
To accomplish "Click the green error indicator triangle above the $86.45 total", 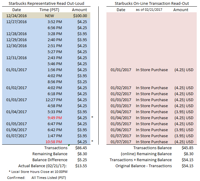I will [69, 146].
